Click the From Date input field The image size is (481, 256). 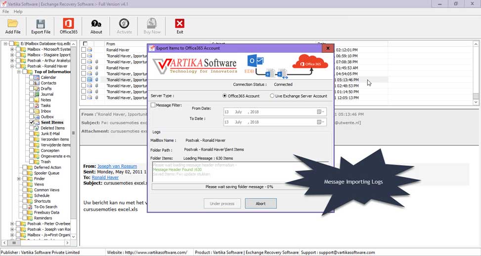[x=275, y=112]
